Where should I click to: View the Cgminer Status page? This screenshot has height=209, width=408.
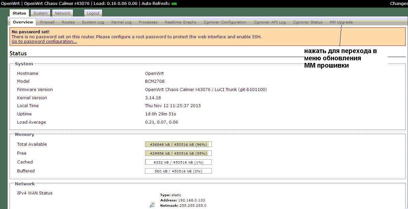(x=308, y=22)
